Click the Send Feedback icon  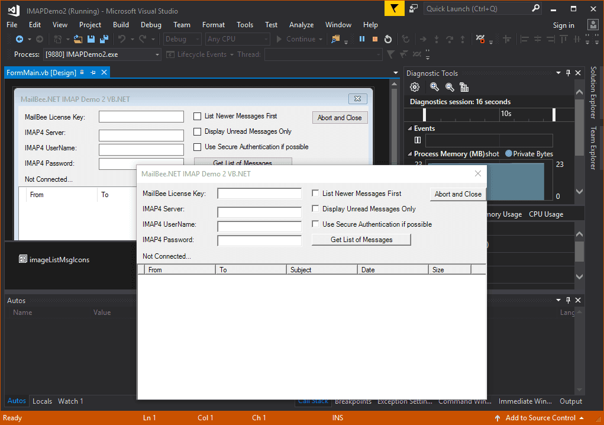click(414, 8)
